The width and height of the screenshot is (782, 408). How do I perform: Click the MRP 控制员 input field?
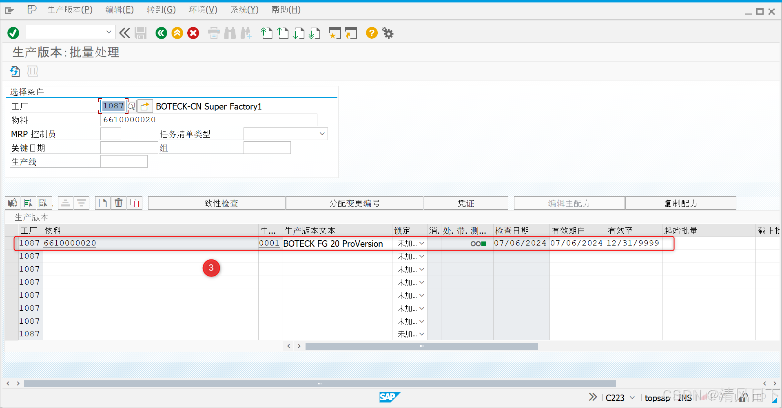click(111, 134)
